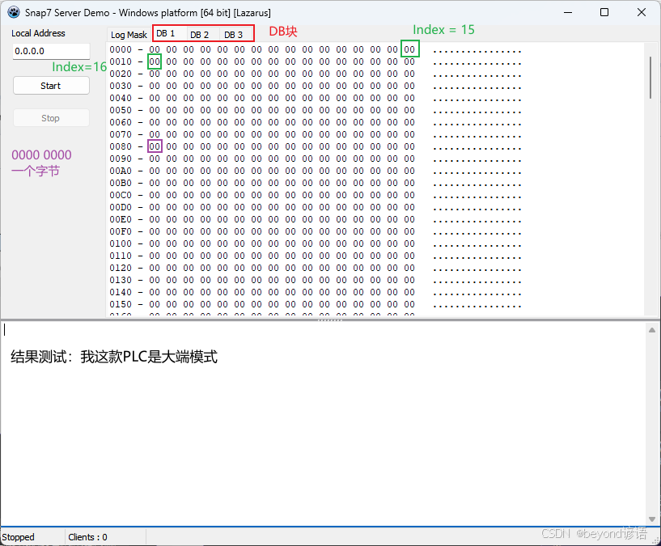This screenshot has width=661, height=546.
Task: Click the row address 0120
Action: coord(121,269)
